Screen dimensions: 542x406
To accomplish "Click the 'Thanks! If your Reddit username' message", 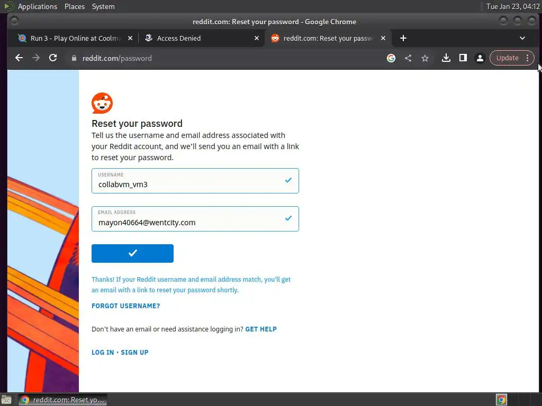I will point(191,284).
